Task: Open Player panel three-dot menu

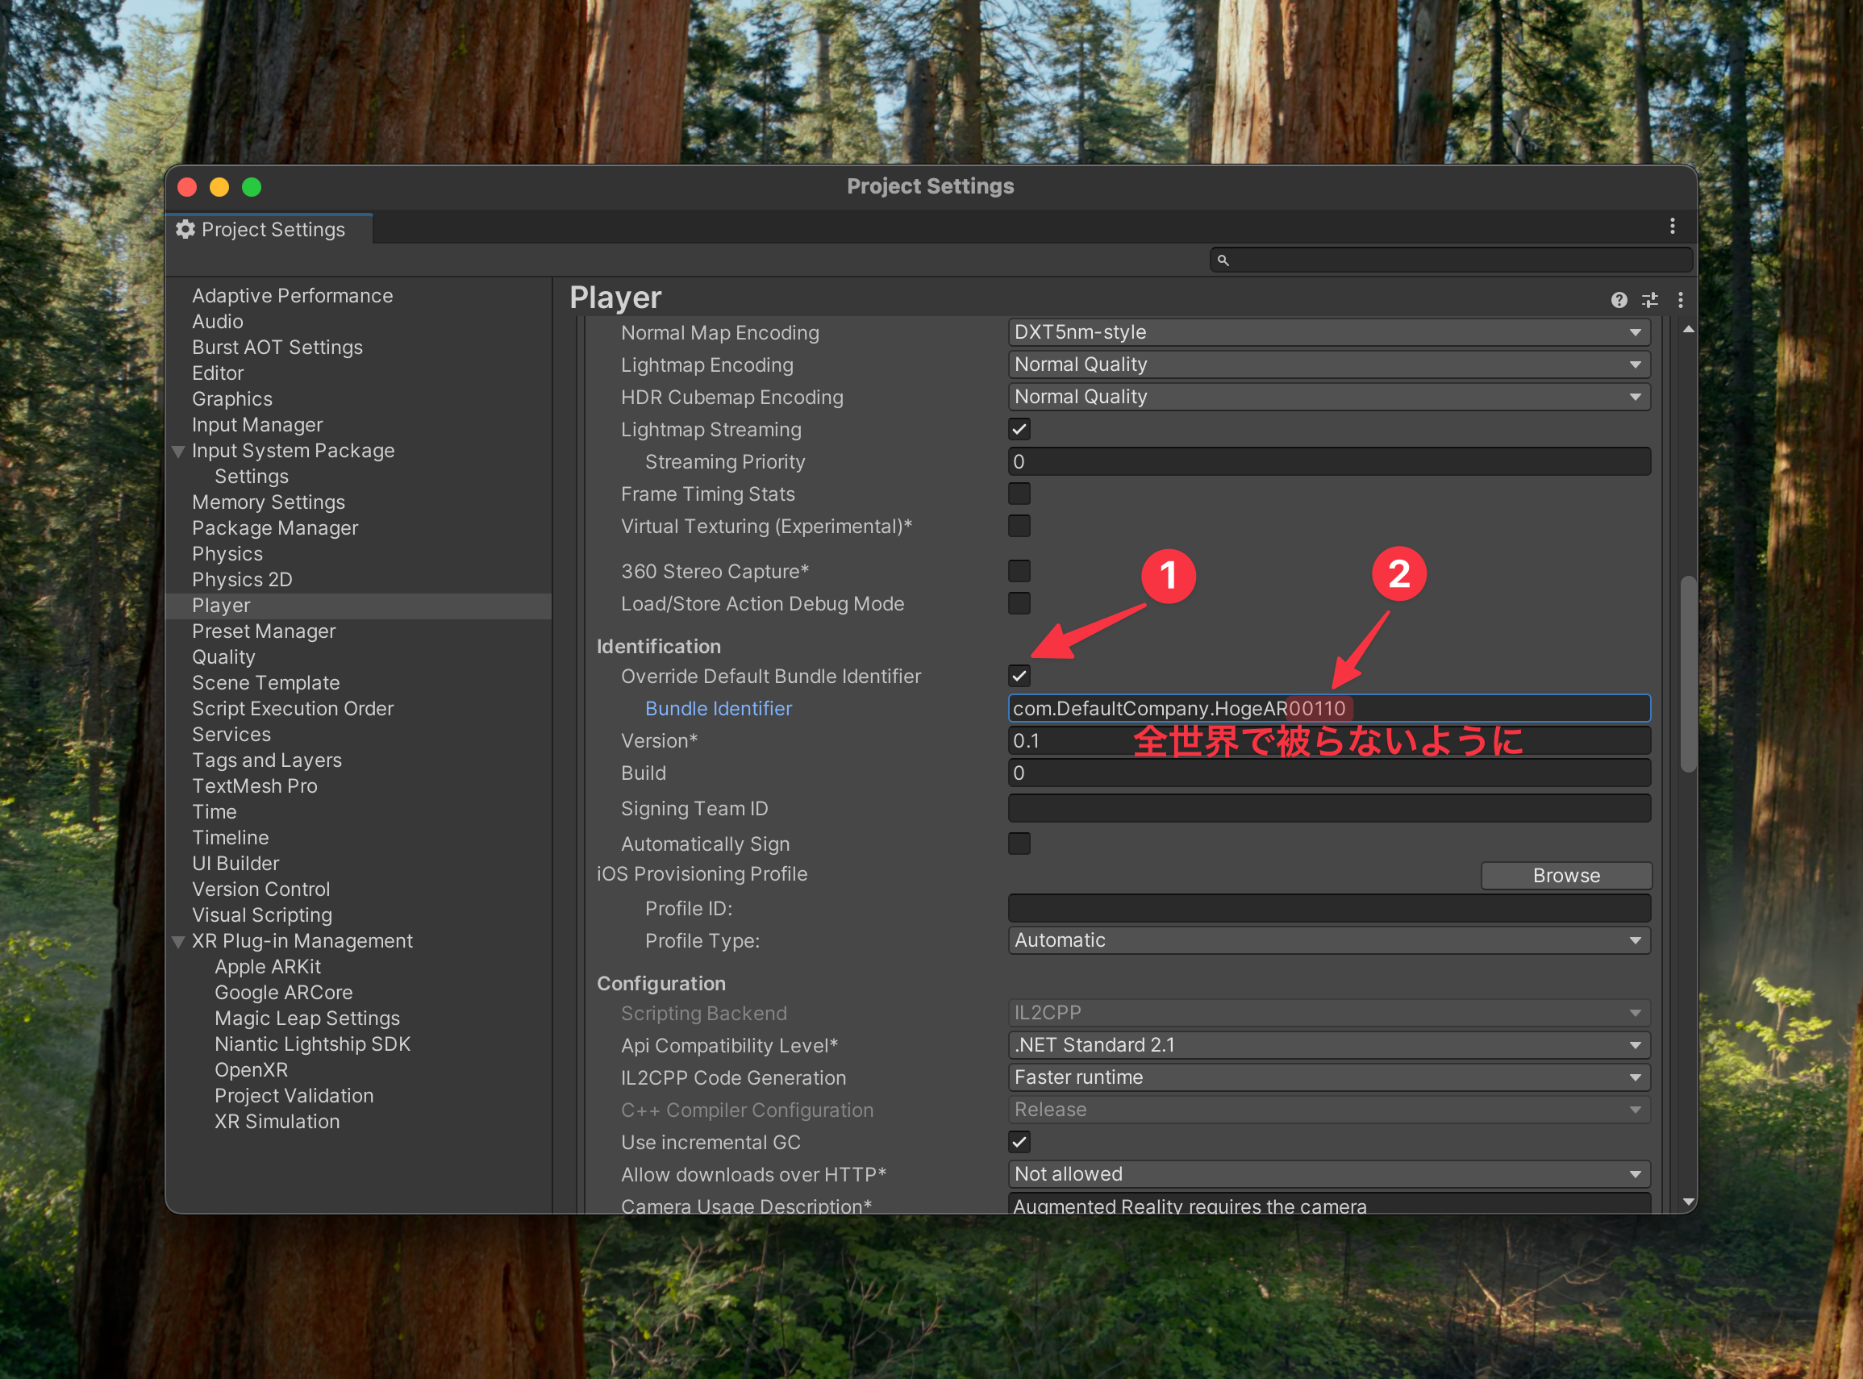Action: (x=1680, y=300)
